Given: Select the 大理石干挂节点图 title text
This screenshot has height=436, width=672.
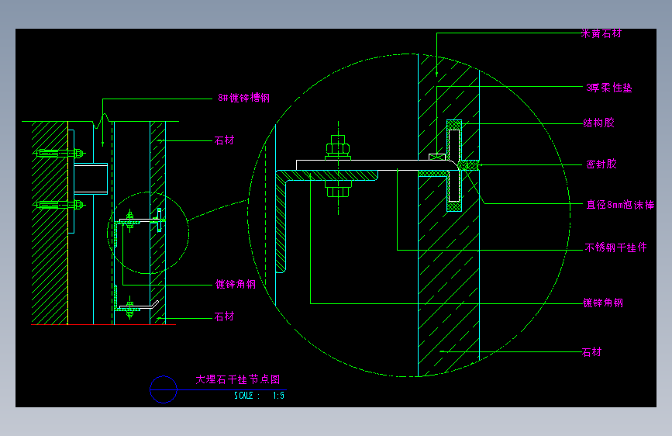Looking at the screenshot, I should pos(238,380).
